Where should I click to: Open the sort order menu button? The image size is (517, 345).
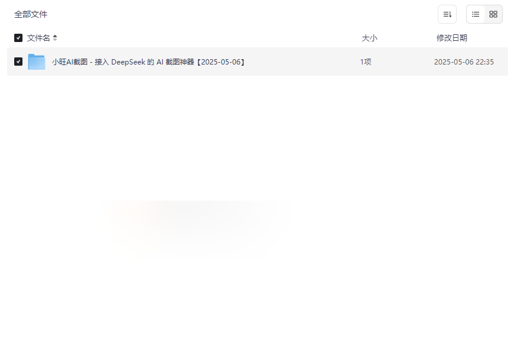point(447,14)
